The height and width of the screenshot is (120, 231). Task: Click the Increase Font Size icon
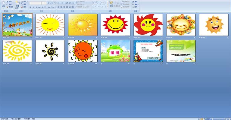[48, 3]
